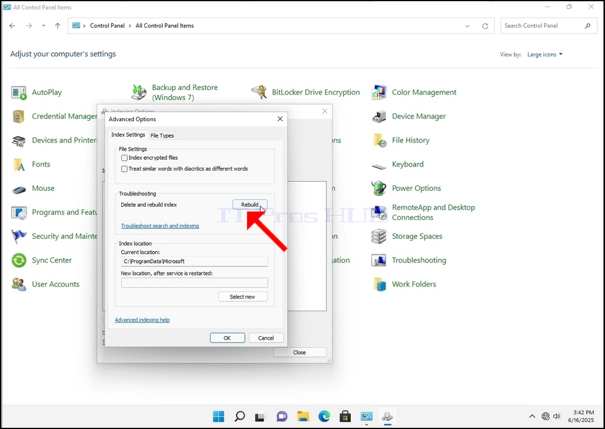The width and height of the screenshot is (605, 429).
Task: Click the clock showing 3:42 PM
Action: 583,413
